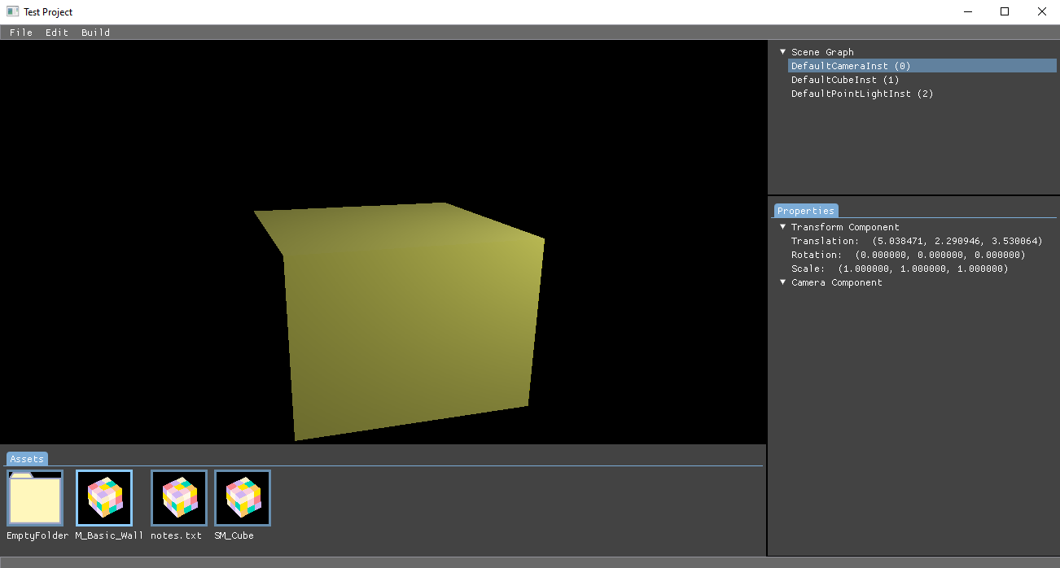Click the Scale values field

pyautogui.click(x=922, y=269)
